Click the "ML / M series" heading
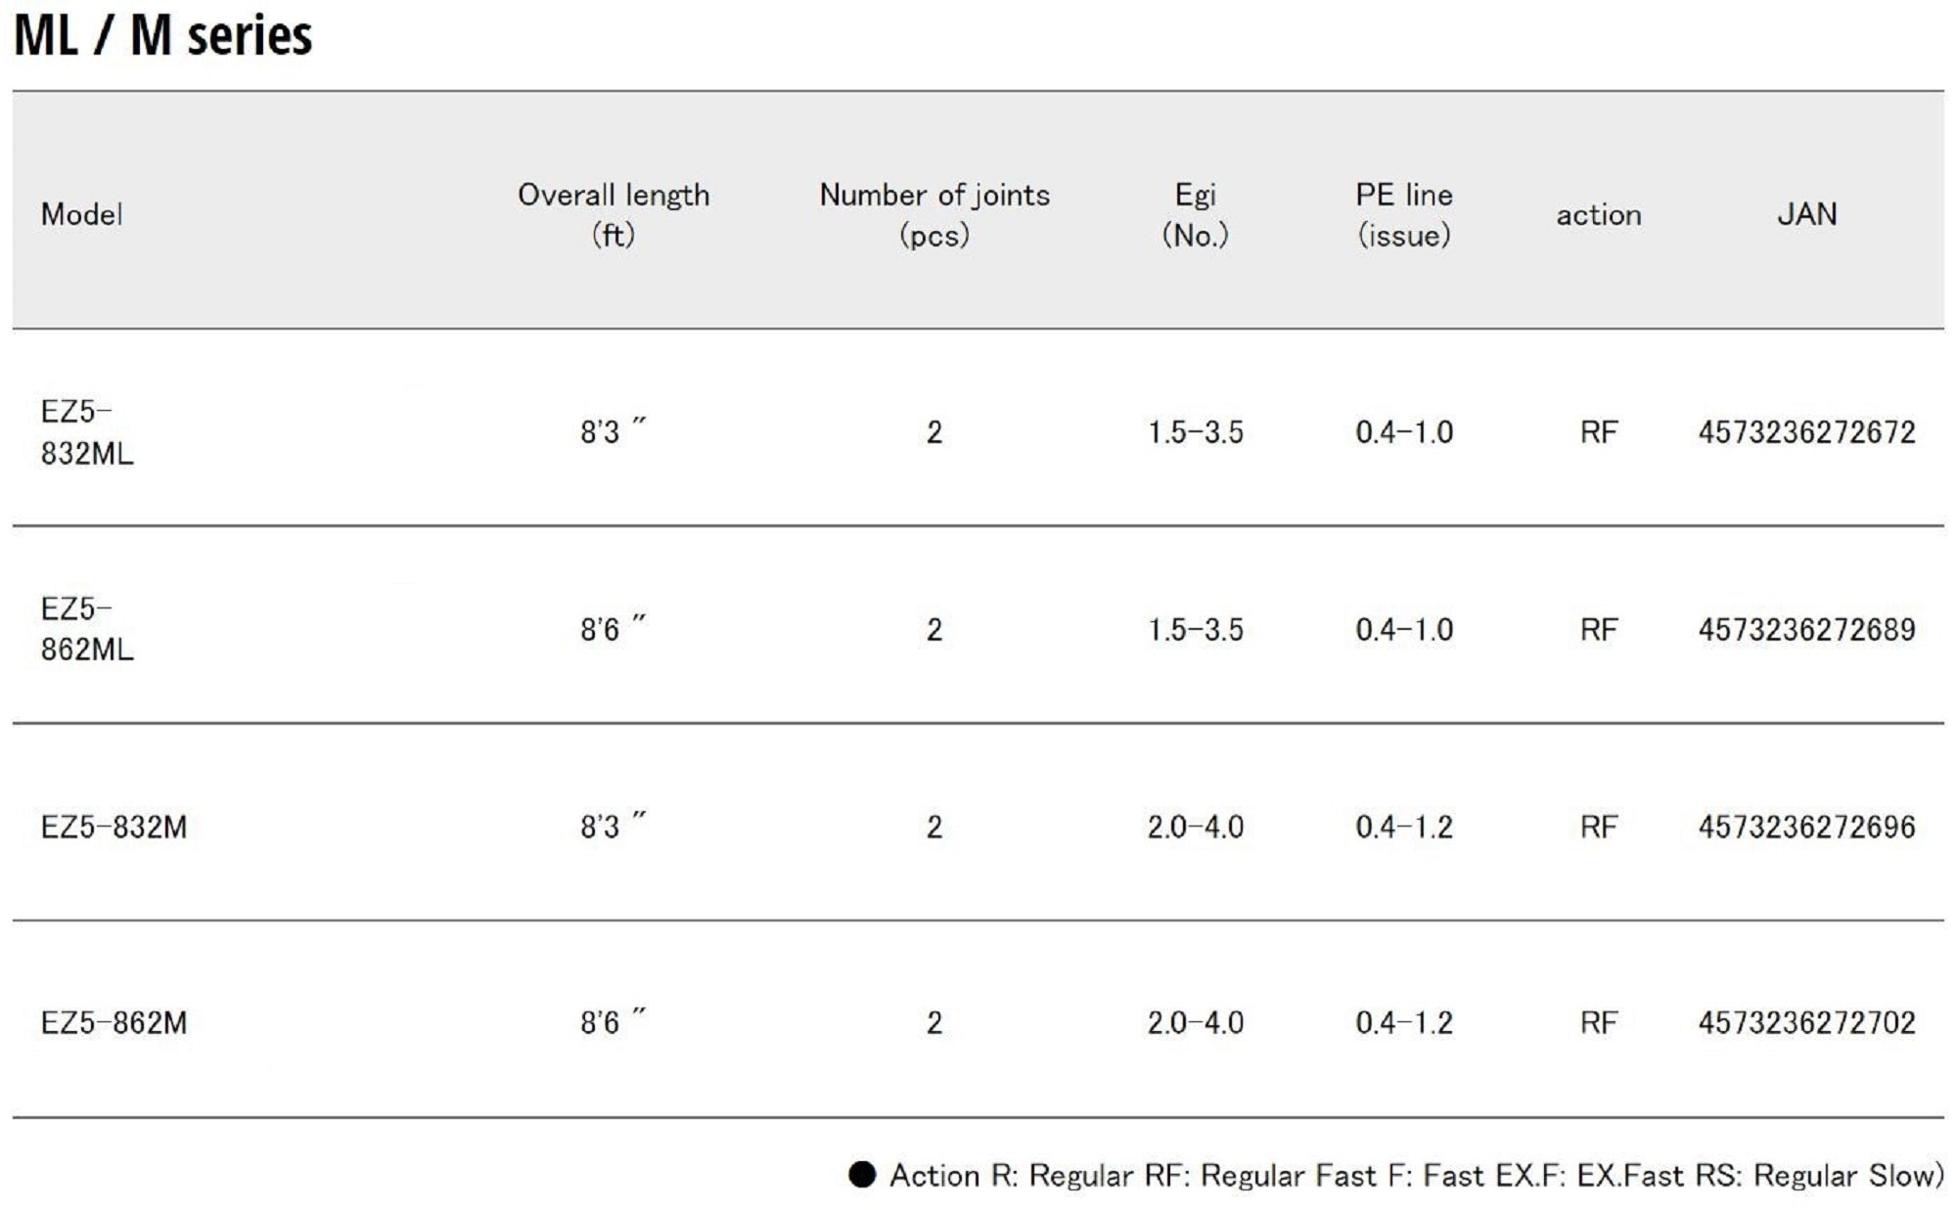The image size is (1957, 1210). 162,36
